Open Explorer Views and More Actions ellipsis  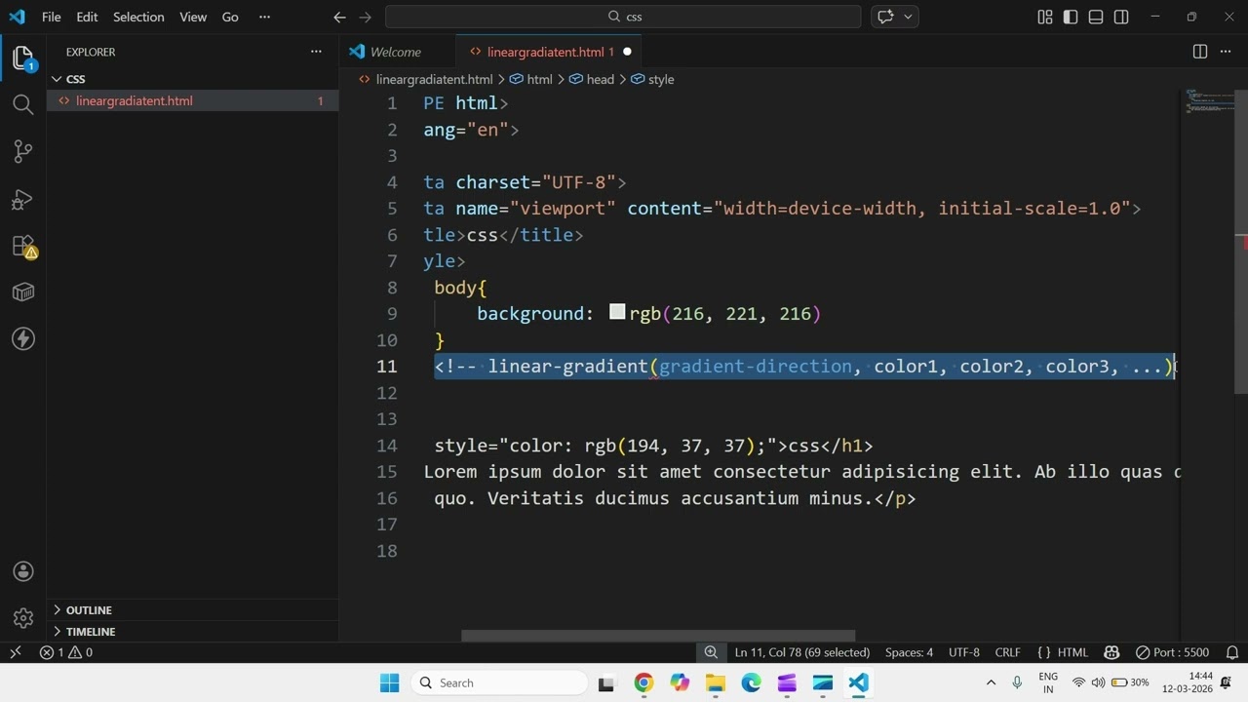[316, 52]
